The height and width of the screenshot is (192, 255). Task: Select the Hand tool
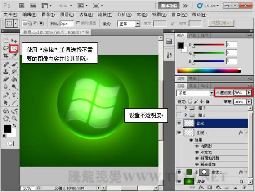[6, 119]
